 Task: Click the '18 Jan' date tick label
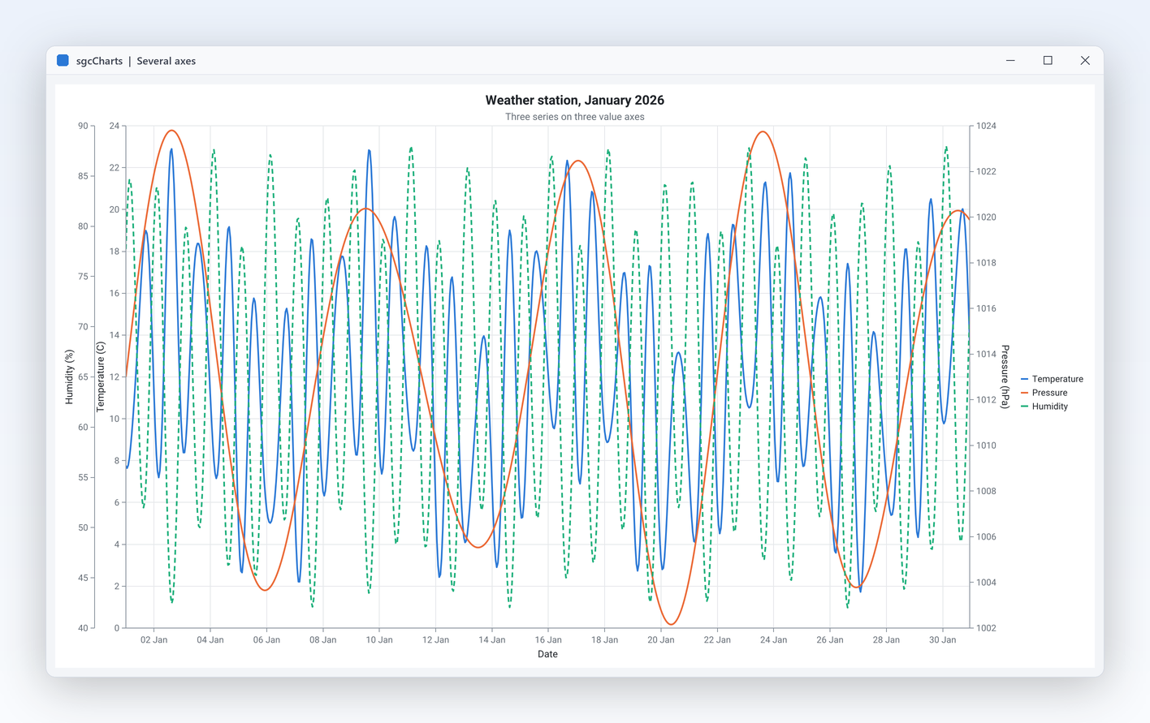click(x=604, y=640)
